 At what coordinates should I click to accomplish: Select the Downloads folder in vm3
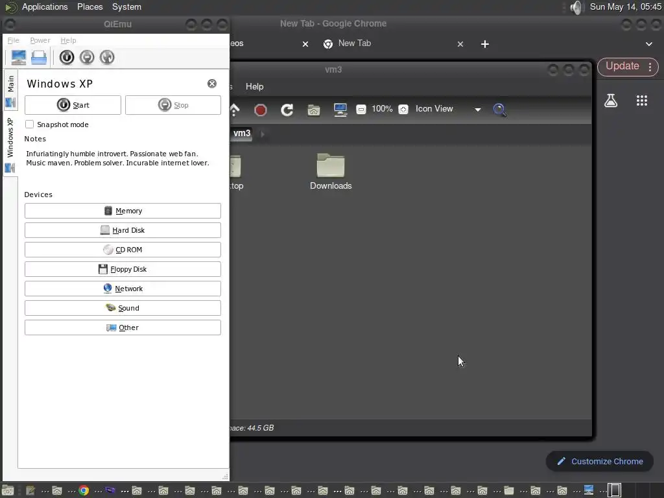(x=331, y=171)
